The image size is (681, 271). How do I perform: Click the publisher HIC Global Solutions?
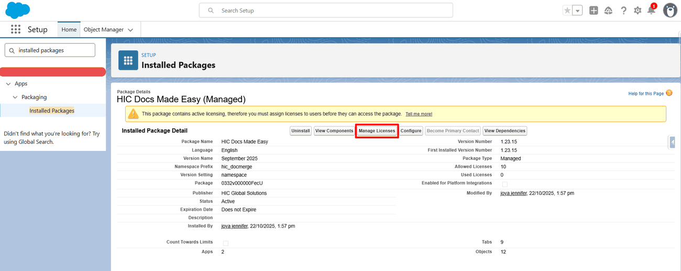point(244,193)
